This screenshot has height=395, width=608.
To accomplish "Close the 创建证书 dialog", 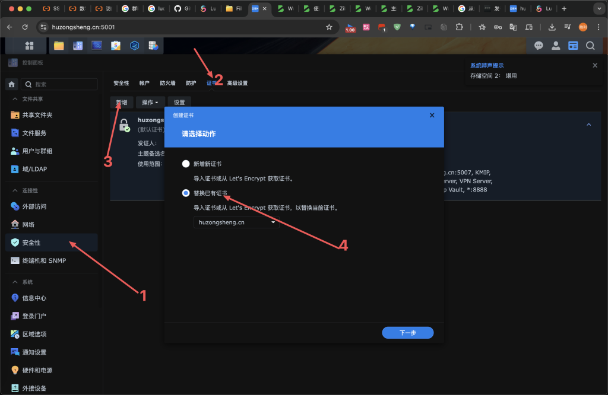I will point(432,115).
